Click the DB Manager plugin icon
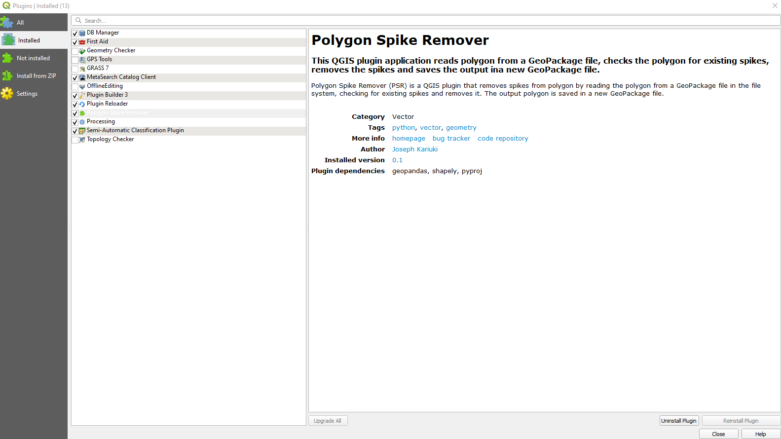 pos(82,33)
